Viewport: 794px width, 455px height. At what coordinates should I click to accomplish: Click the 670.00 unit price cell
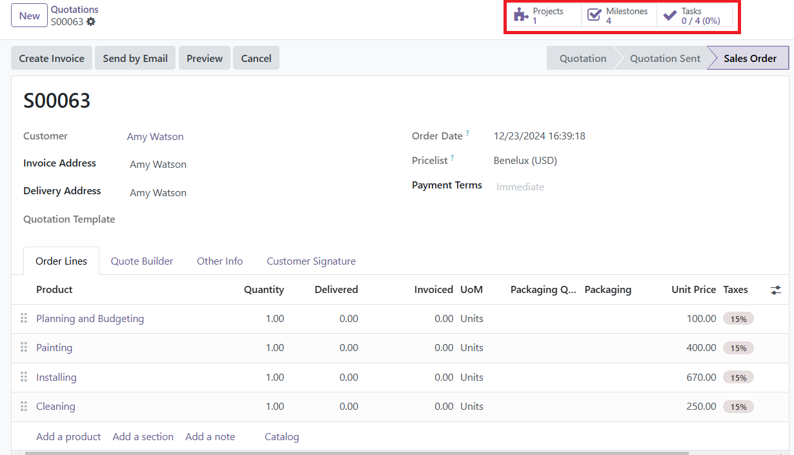click(701, 377)
